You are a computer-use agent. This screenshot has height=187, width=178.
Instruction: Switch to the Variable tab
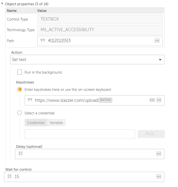pyautogui.click(x=56, y=123)
